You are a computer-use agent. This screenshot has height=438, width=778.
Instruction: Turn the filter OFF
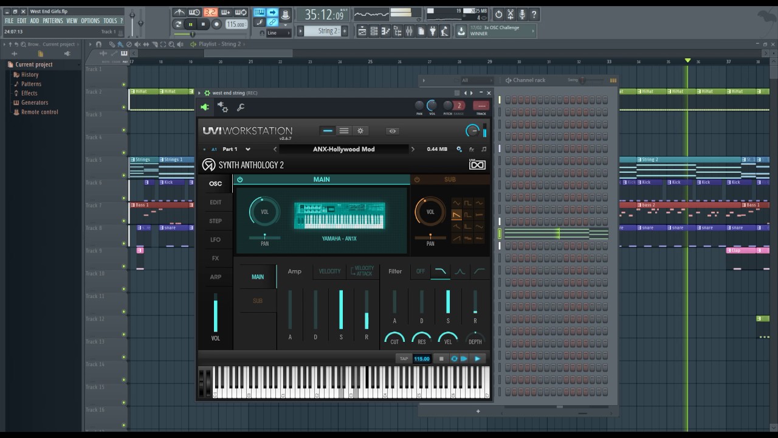tap(421, 271)
